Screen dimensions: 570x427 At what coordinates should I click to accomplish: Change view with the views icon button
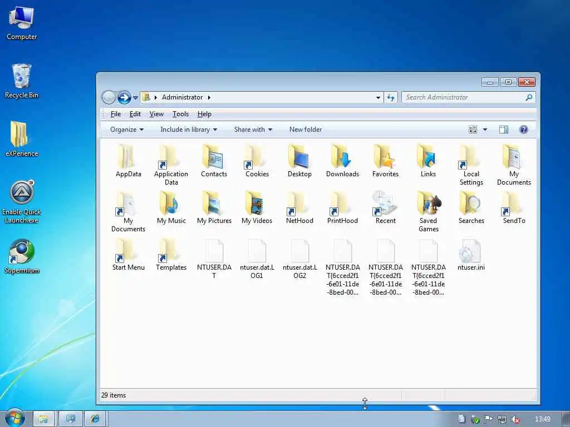[473, 130]
